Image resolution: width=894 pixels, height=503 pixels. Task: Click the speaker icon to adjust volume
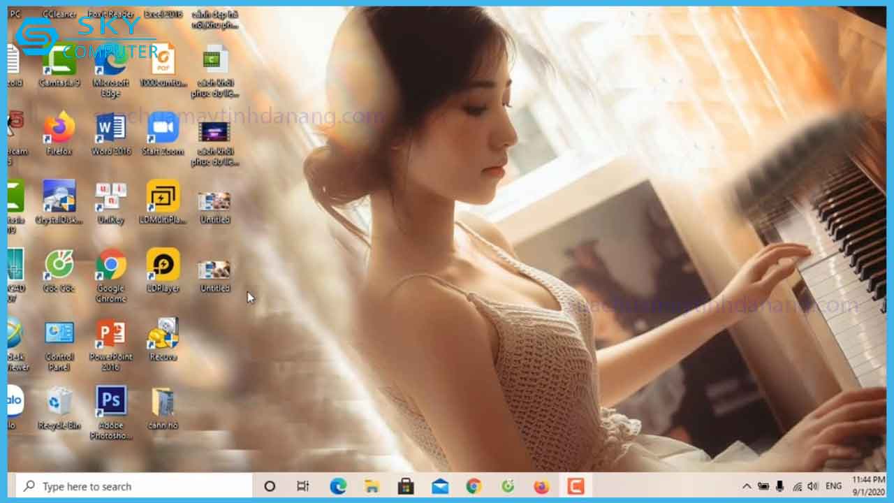tap(812, 486)
